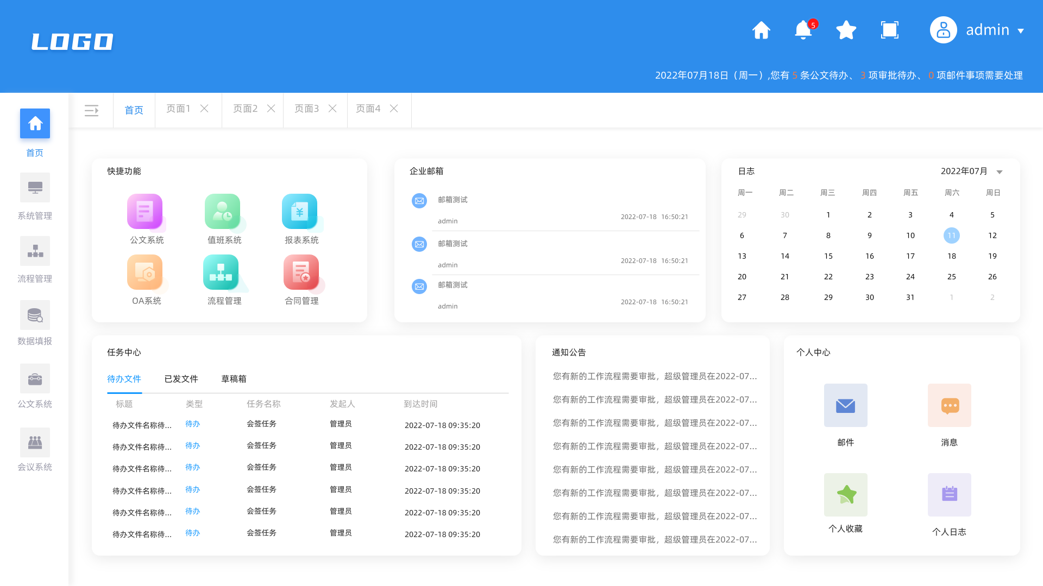Open 数据填报 in the left sidebar

[x=35, y=323]
